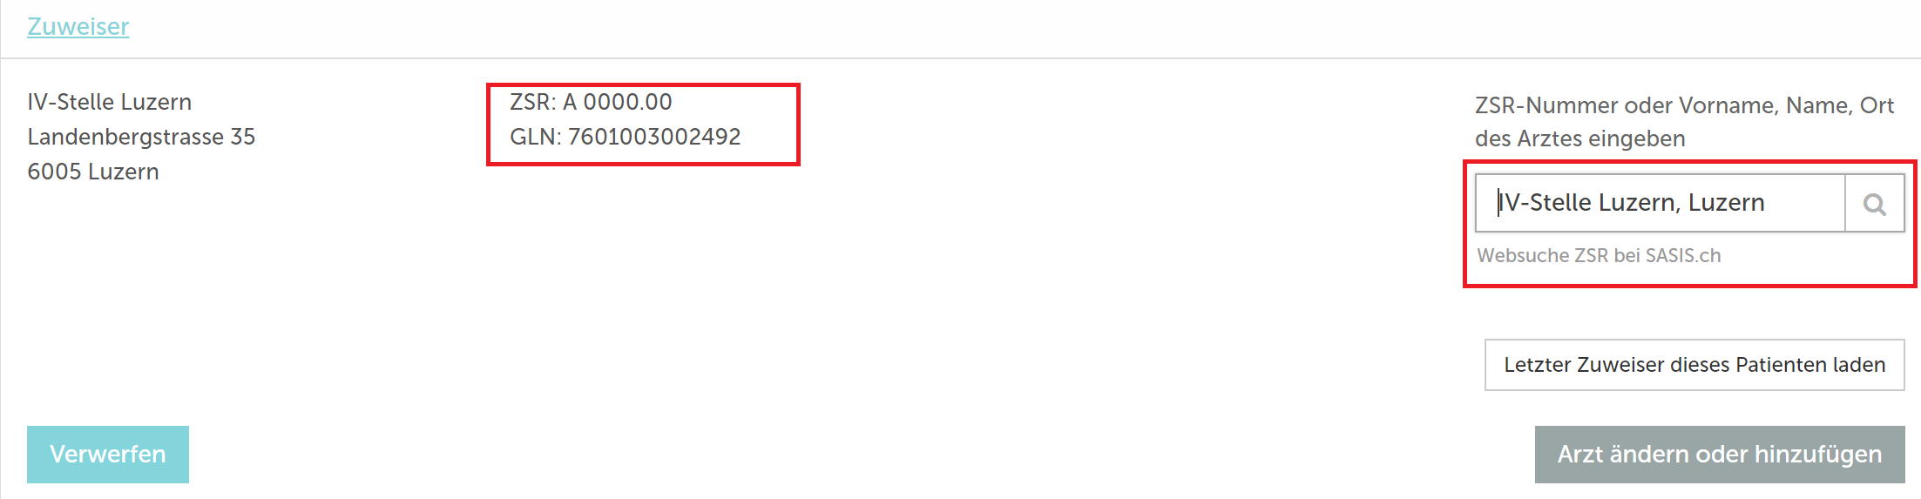Screen dimensions: 1921x499
Task: Place cursor after Luzern in search field
Action: pyautogui.click(x=1767, y=203)
